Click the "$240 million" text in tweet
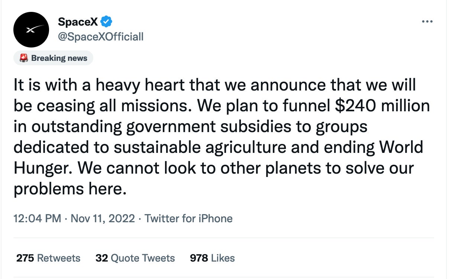449x279 pixels. click(382, 106)
